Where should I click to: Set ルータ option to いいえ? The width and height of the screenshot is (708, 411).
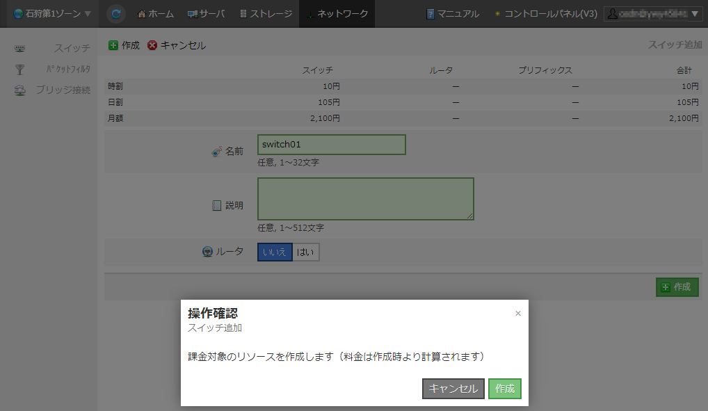coord(274,252)
